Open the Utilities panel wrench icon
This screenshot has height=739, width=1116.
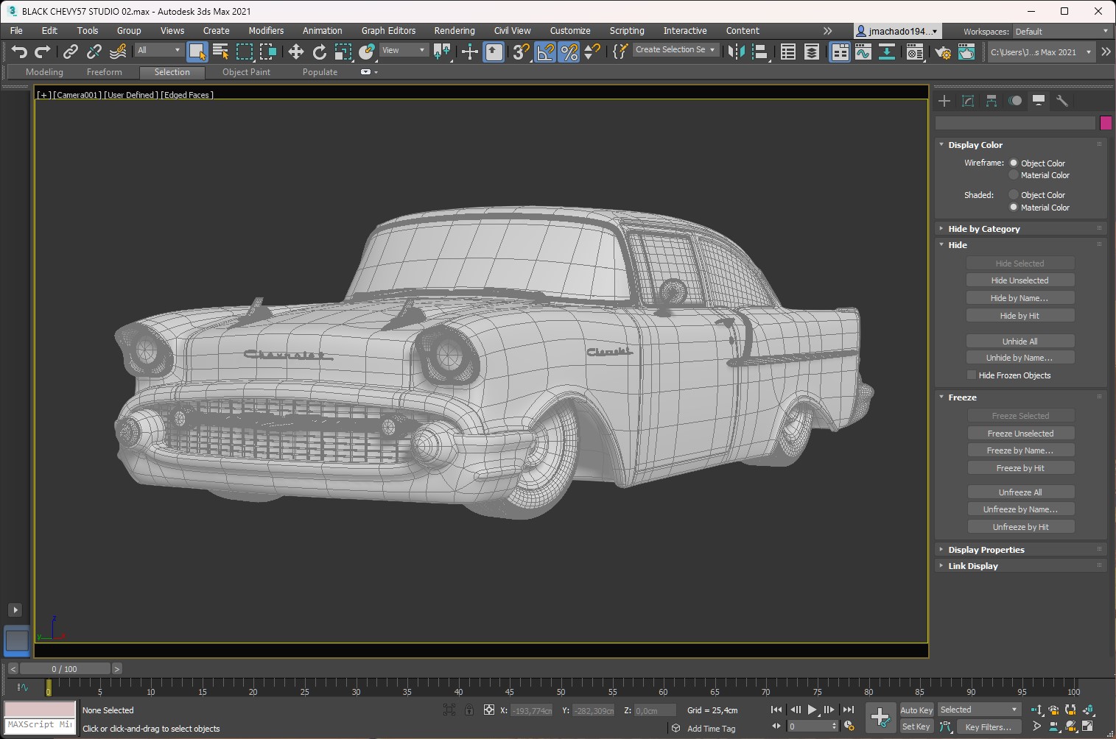click(x=1061, y=101)
